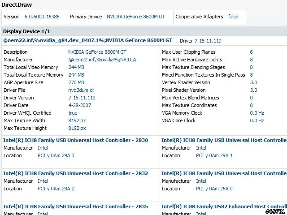
Task: Click the Vertex Shader Version label
Action: [186, 82]
